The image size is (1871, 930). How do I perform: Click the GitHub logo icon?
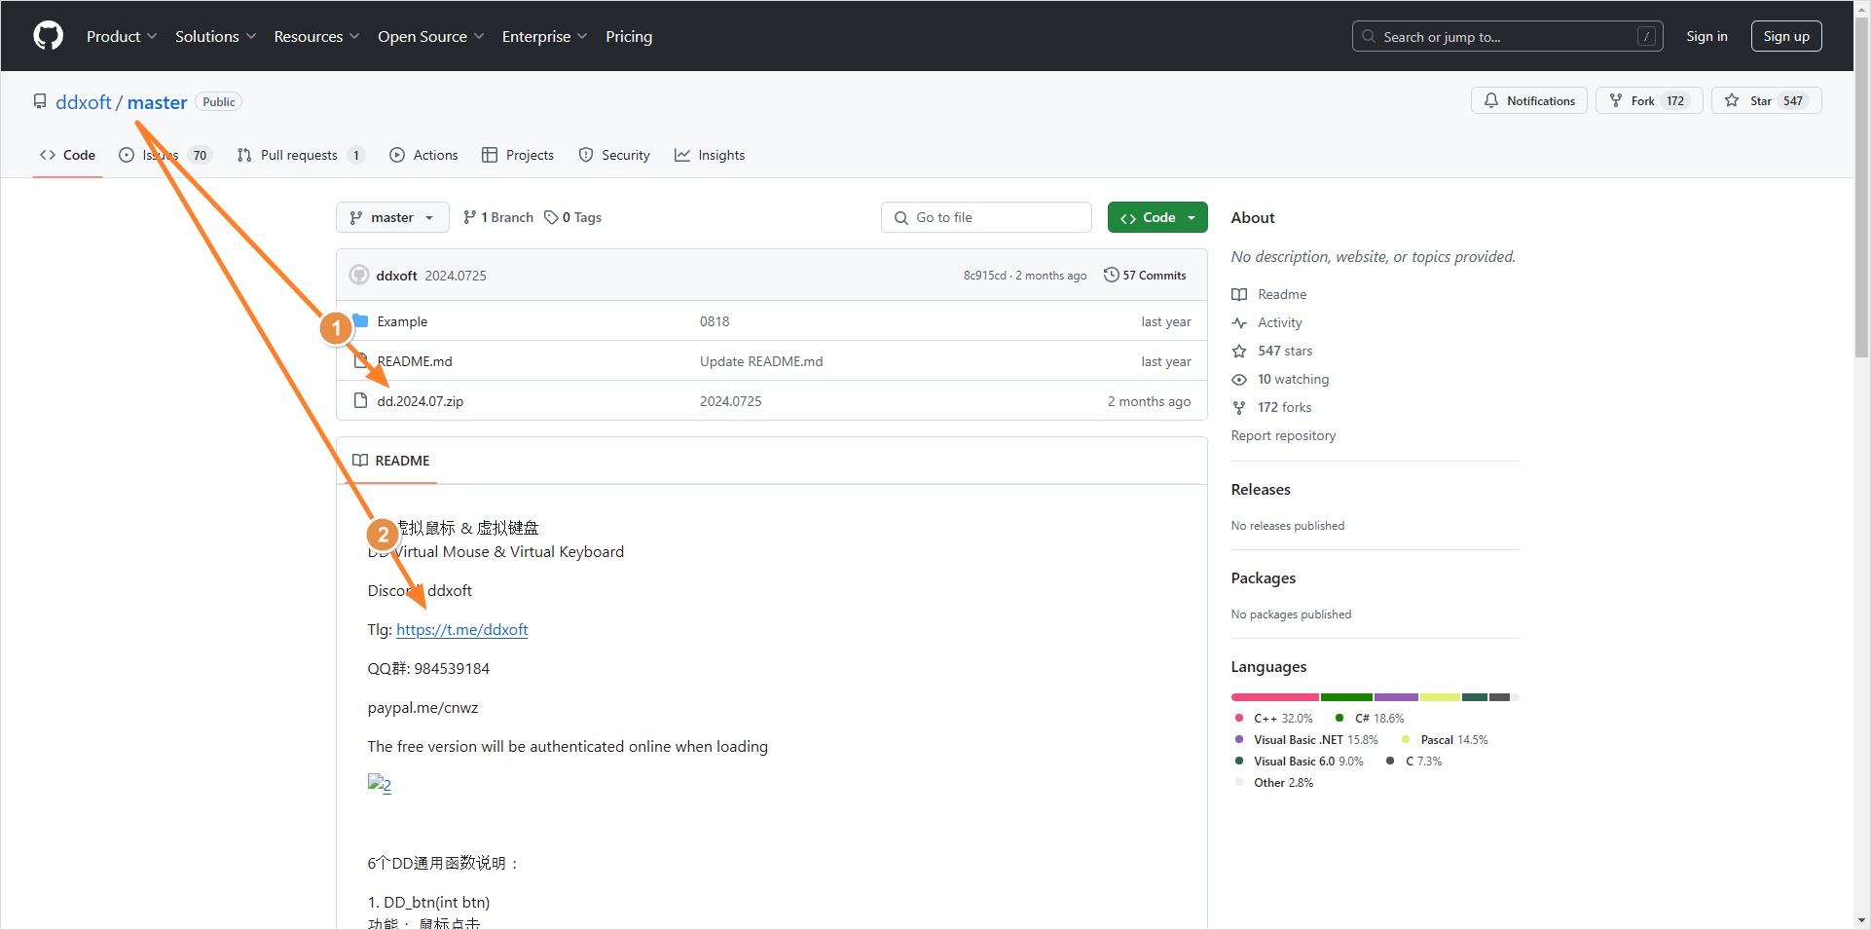48,36
